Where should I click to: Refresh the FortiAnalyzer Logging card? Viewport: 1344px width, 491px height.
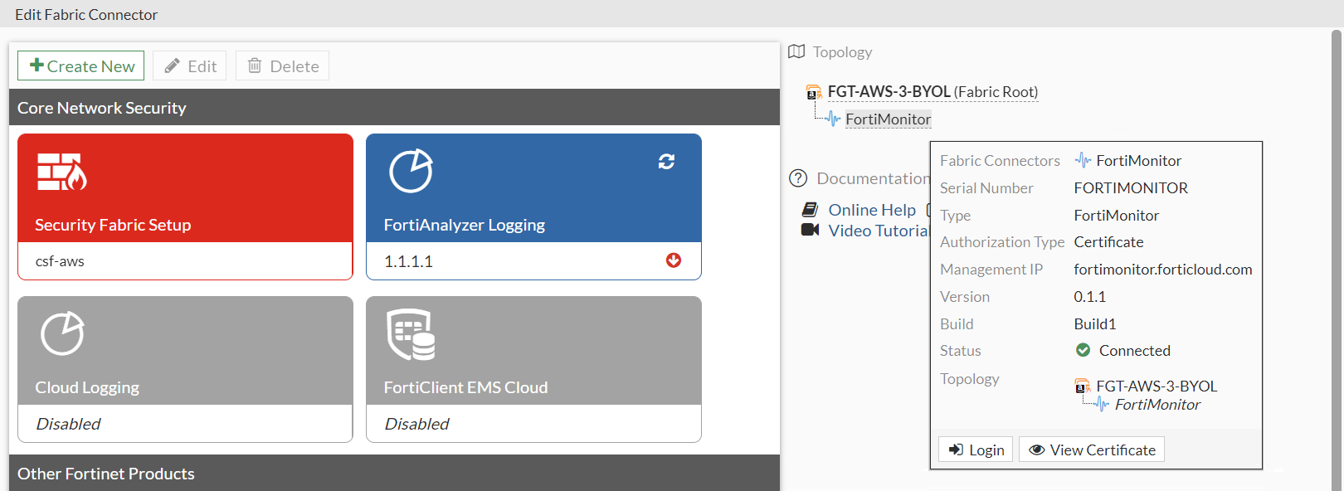coord(666,161)
